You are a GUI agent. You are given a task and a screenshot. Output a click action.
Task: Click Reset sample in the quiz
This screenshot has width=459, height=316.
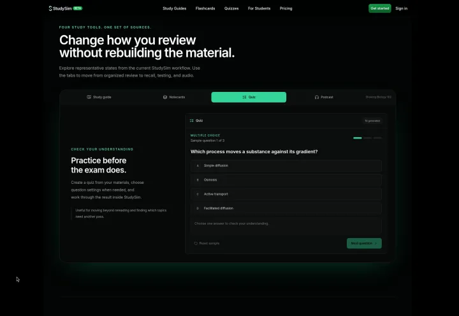click(207, 243)
